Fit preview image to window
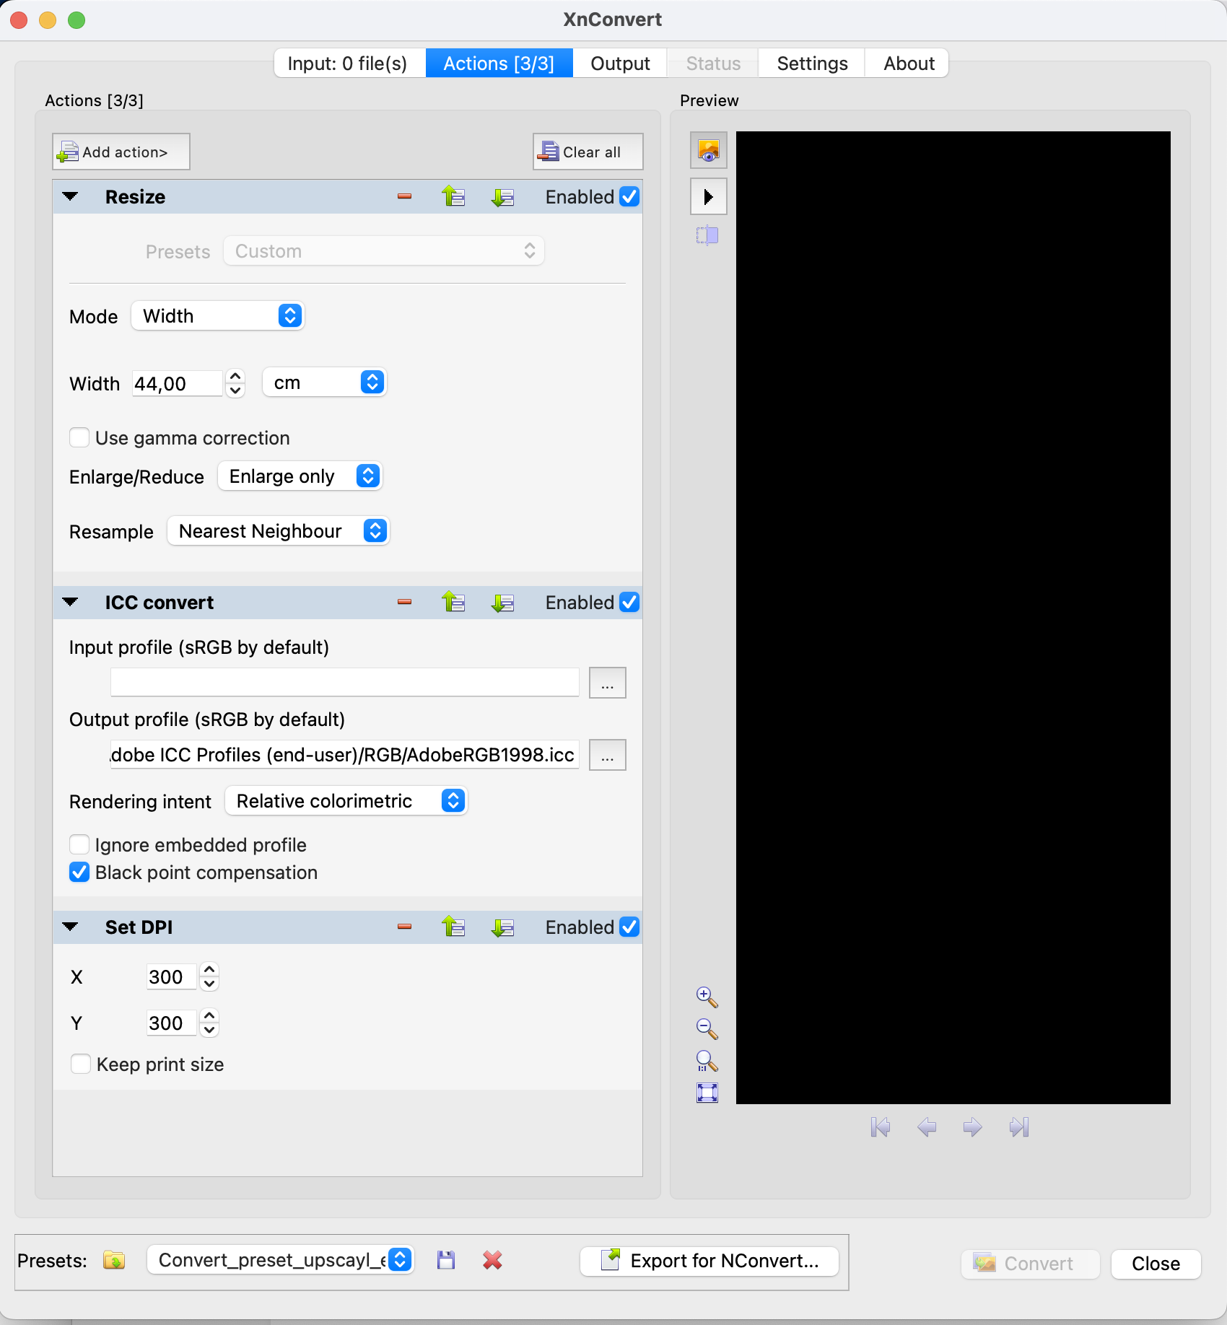1227x1325 pixels. pyautogui.click(x=707, y=1093)
